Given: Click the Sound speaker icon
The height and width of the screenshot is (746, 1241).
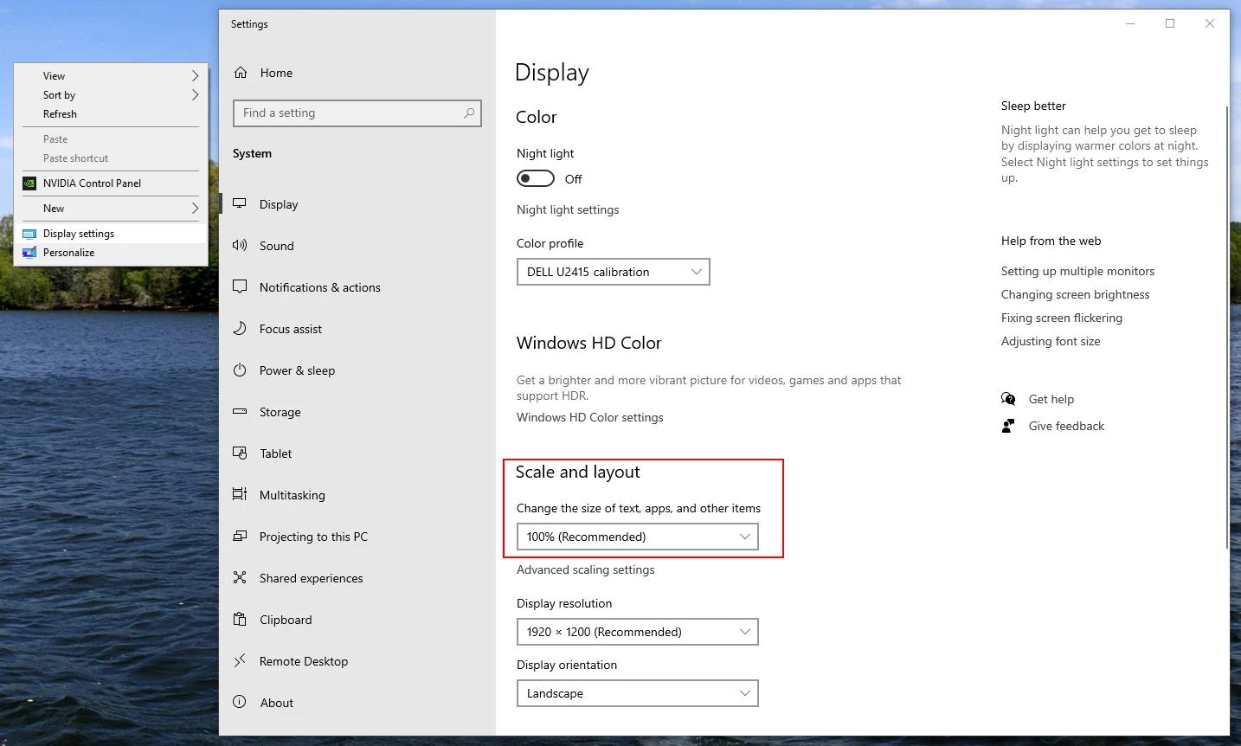Looking at the screenshot, I should (240, 245).
